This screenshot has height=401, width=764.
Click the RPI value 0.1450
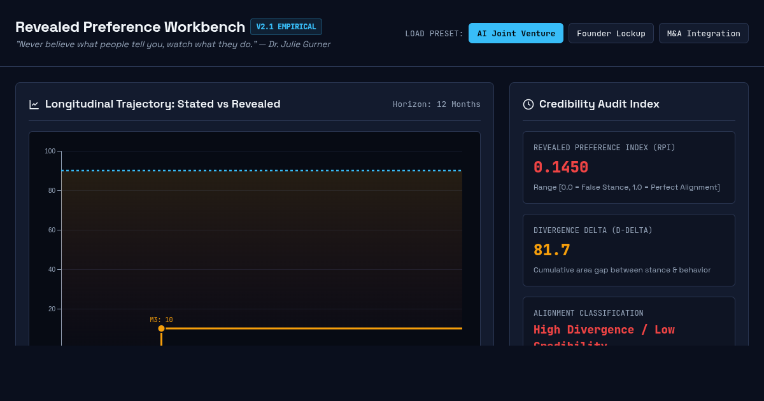[561, 167]
